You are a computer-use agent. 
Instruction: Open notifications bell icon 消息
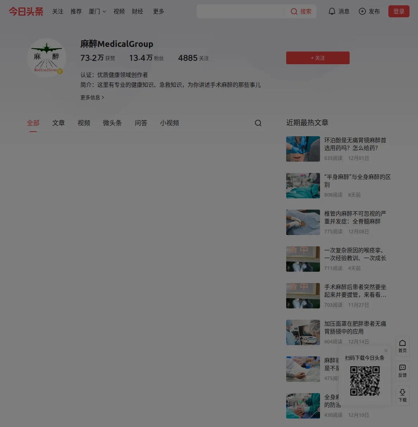[332, 12]
